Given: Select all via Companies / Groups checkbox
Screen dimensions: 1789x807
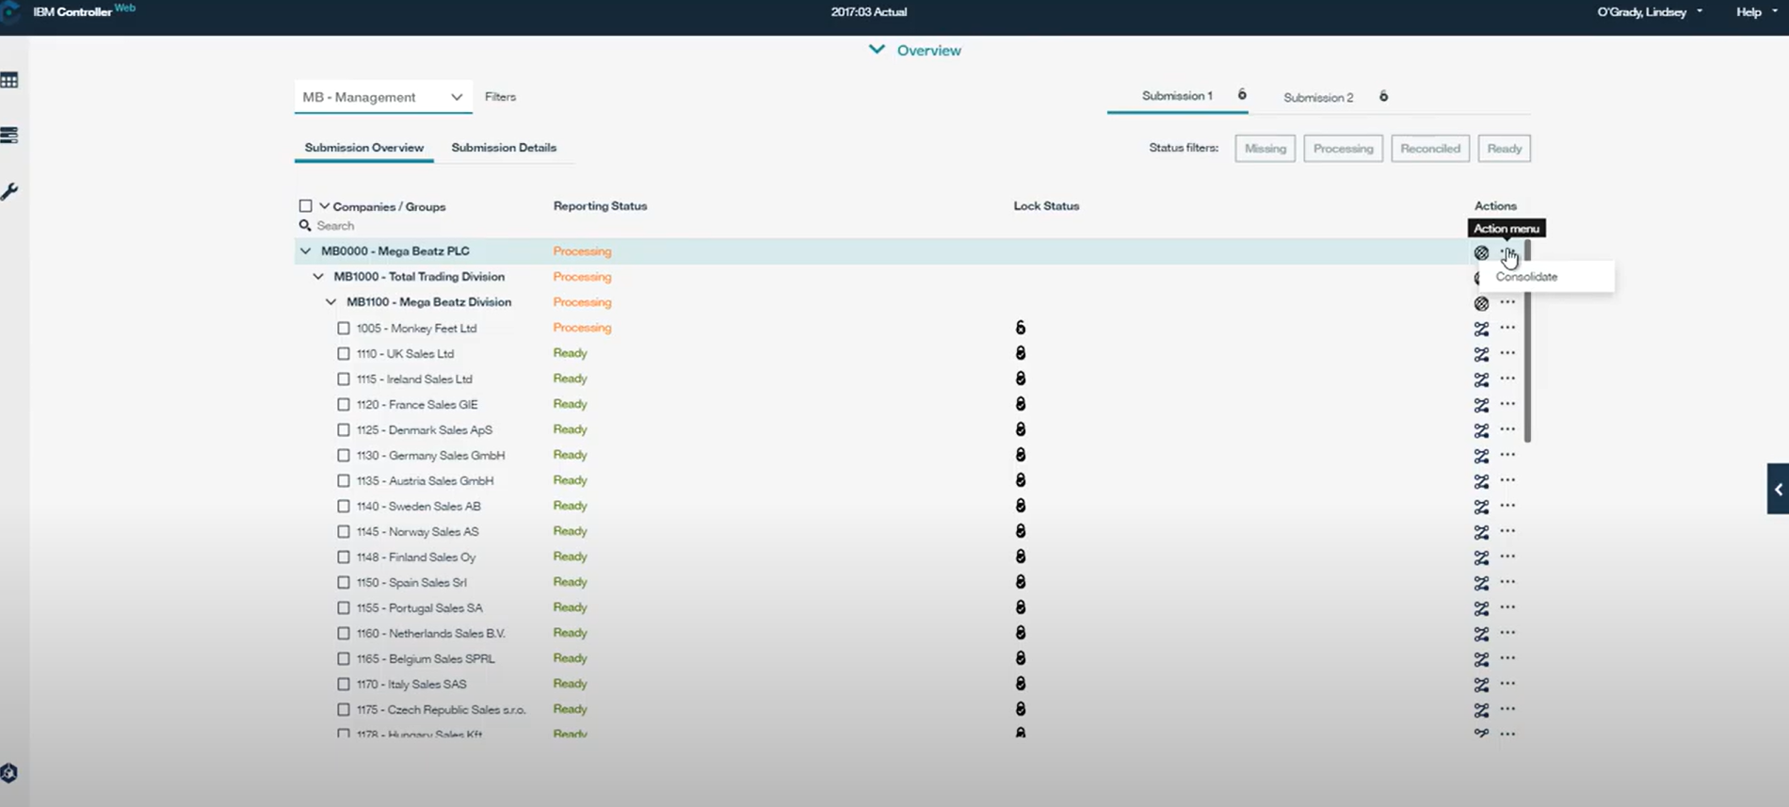Looking at the screenshot, I should [305, 206].
